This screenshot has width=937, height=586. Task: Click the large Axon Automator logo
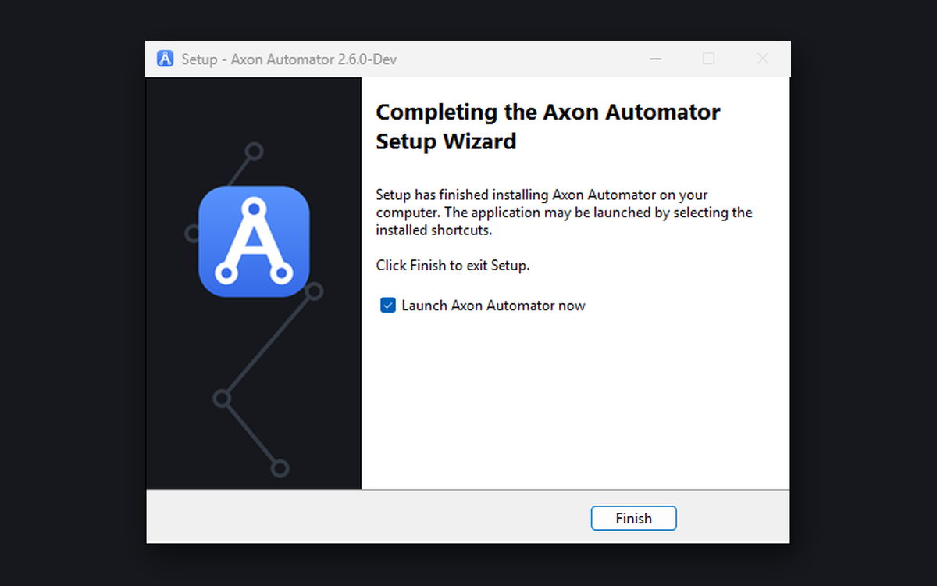tap(254, 241)
